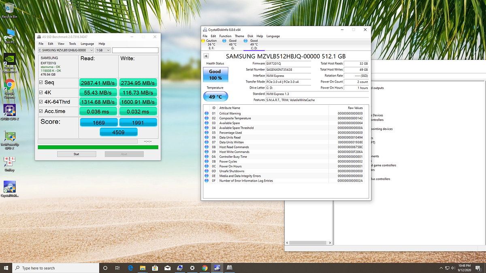
Task: Click the Windows search box
Action: click(56, 268)
